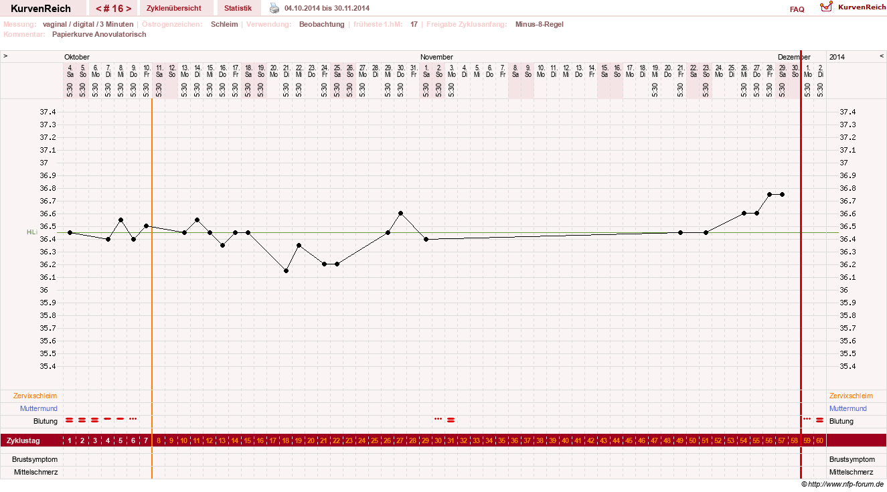Expand the chart with the top-left > arrow

(x=5, y=56)
